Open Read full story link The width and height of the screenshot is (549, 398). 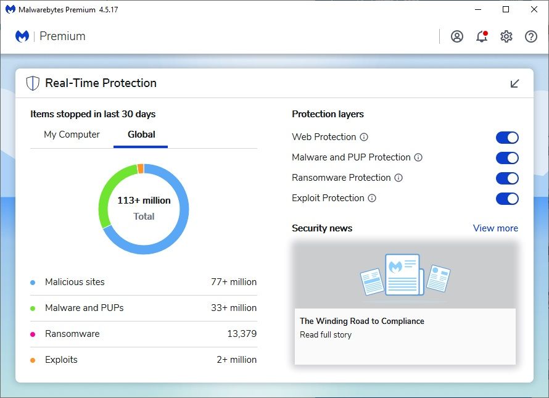(x=326, y=335)
